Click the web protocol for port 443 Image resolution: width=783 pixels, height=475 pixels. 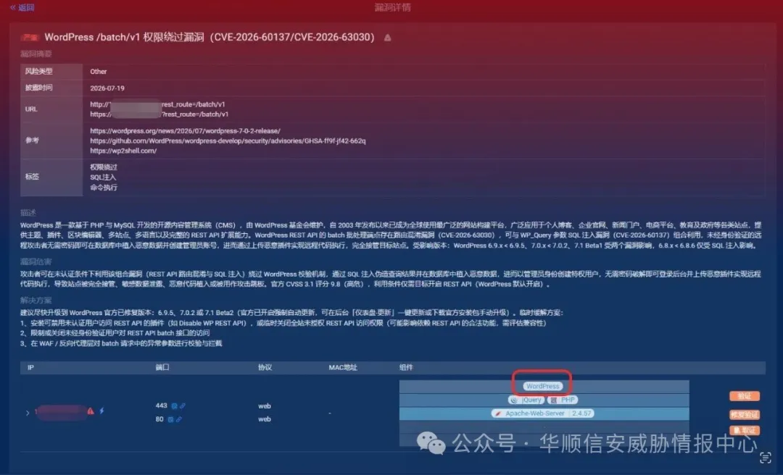pos(265,406)
